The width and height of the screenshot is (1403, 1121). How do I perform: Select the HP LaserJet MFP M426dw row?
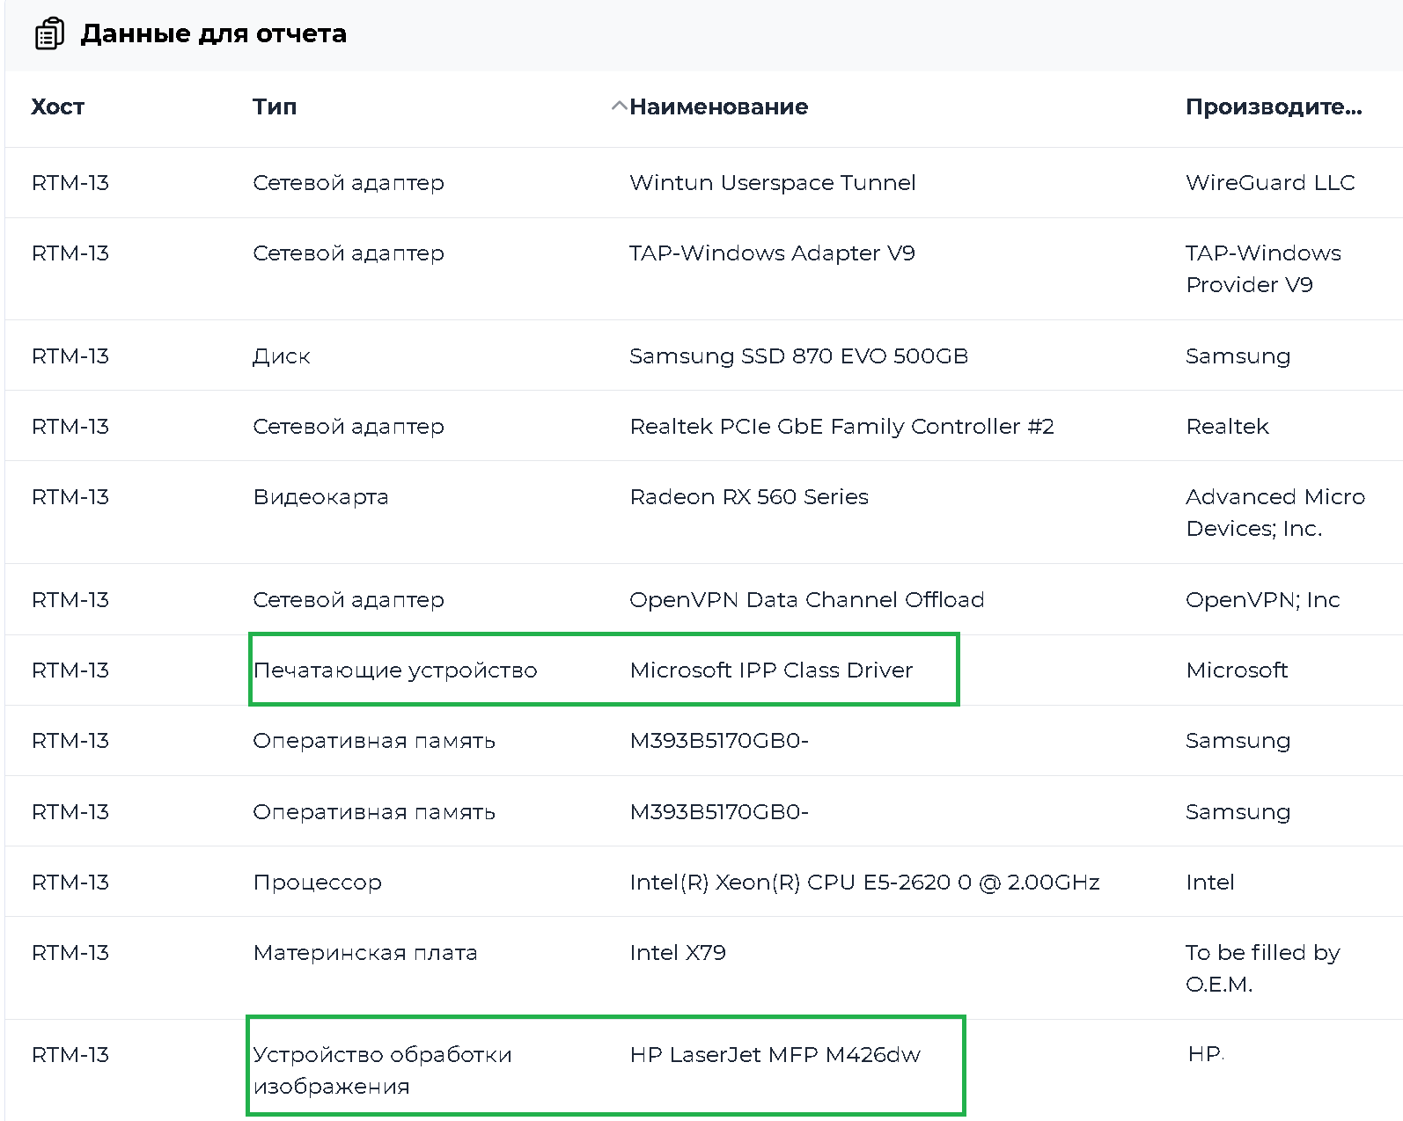(x=775, y=1055)
